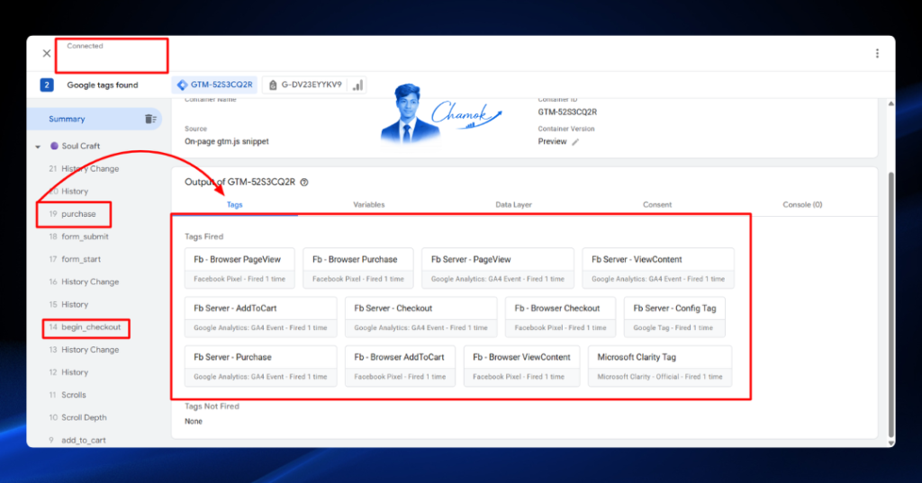Viewport: 922px width, 483px height.
Task: Open the Fb Server - Checkout tag card
Action: pyautogui.click(x=421, y=317)
